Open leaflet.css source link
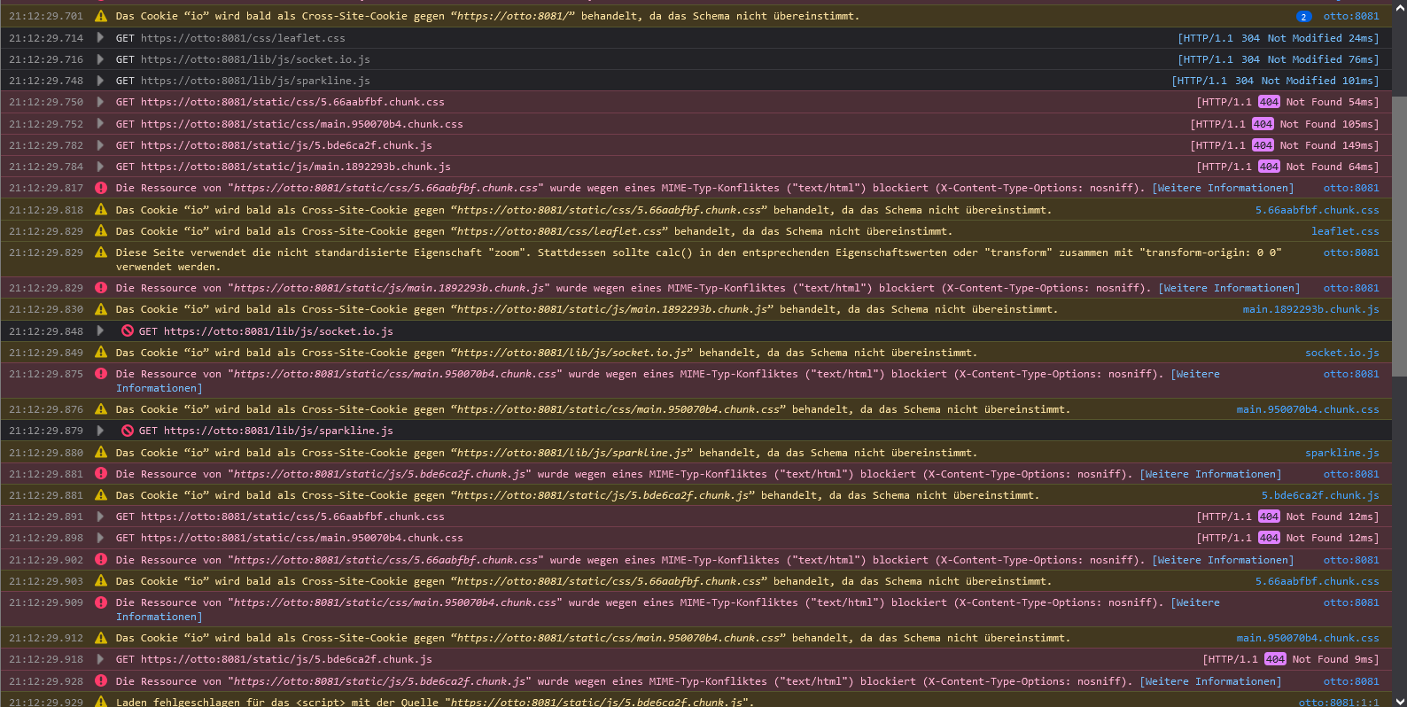 [x=1345, y=231]
